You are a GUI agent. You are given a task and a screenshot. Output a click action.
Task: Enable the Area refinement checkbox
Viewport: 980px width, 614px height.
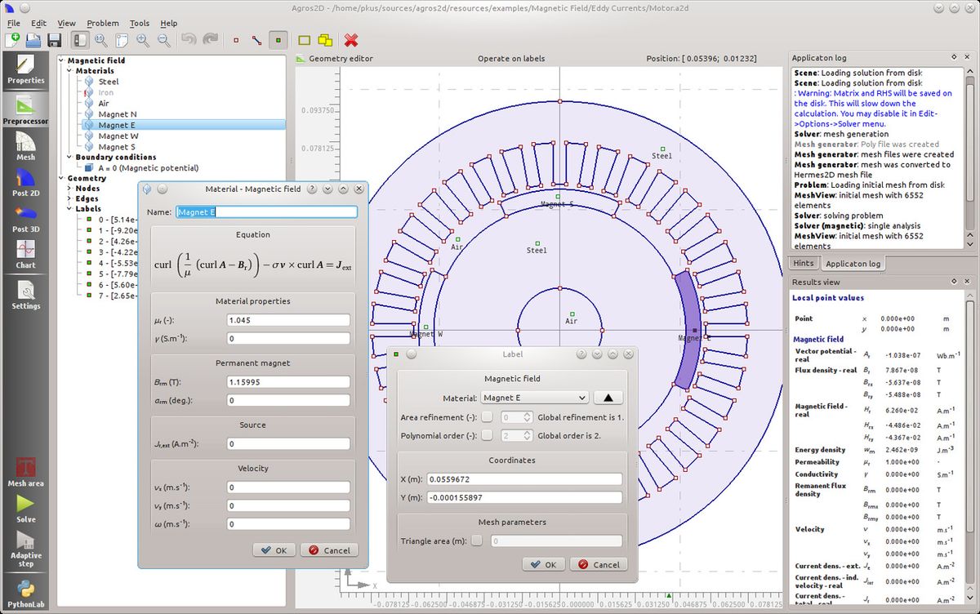tap(487, 417)
